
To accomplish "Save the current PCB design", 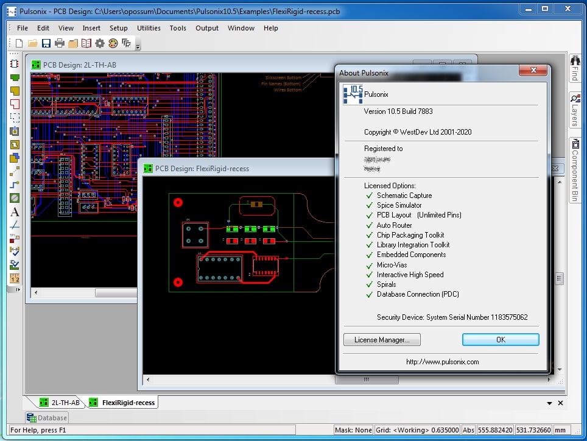I will tap(46, 43).
